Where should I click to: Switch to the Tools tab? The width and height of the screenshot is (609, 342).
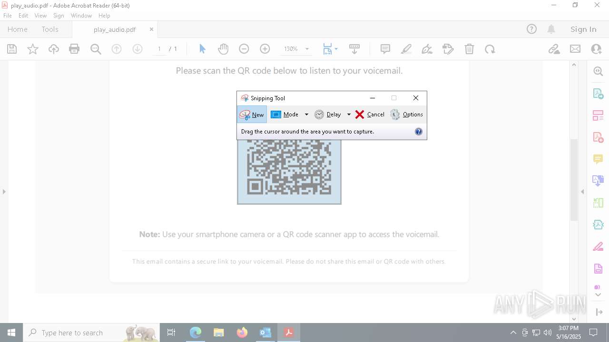tap(50, 29)
